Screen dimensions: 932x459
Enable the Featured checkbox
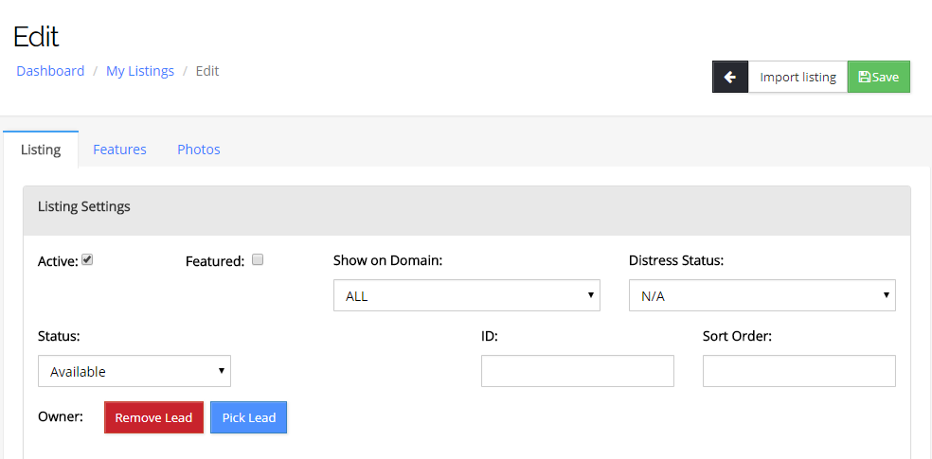(258, 260)
